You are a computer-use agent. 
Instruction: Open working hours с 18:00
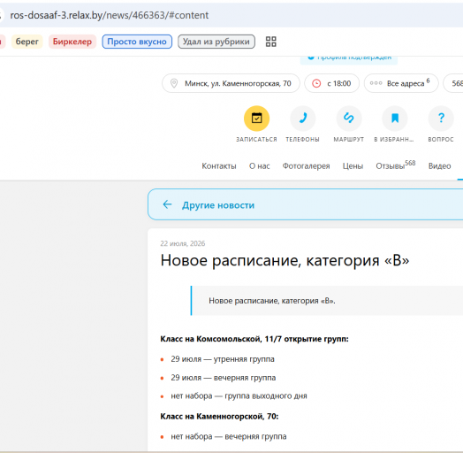pos(332,83)
